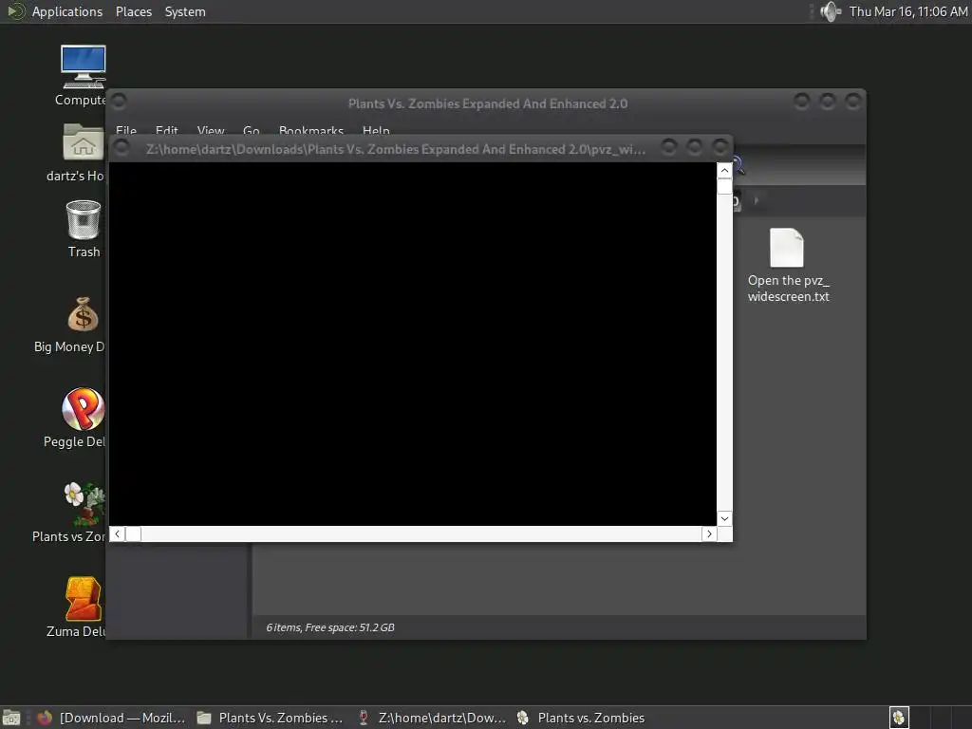This screenshot has width=972, height=729.
Task: Open the System menu
Action: [185, 11]
